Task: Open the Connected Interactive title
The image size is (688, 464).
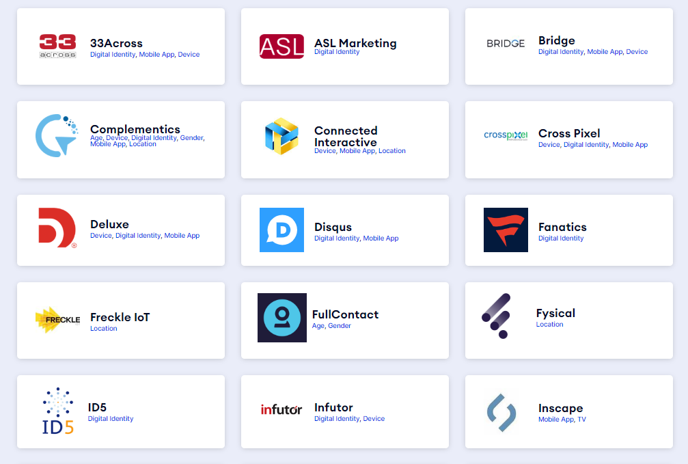Action: 346,137
